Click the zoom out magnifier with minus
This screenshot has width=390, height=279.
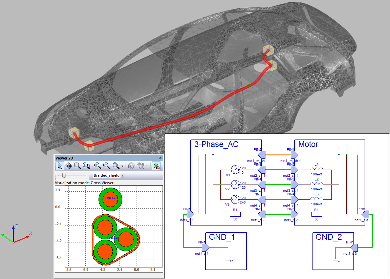(x=107, y=166)
